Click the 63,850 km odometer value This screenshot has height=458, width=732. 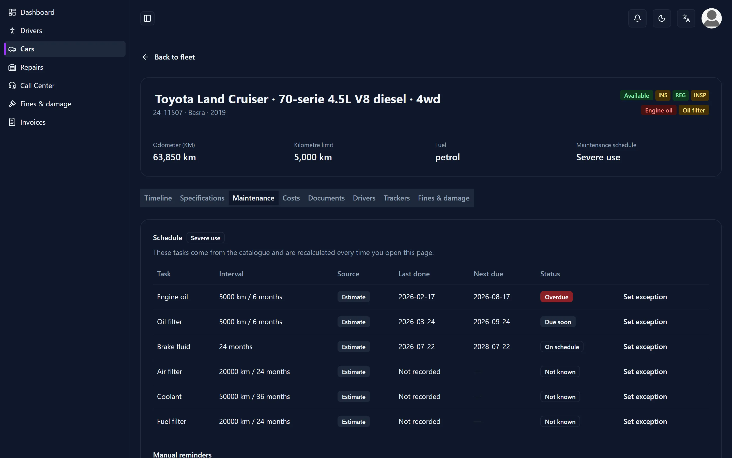(174, 157)
